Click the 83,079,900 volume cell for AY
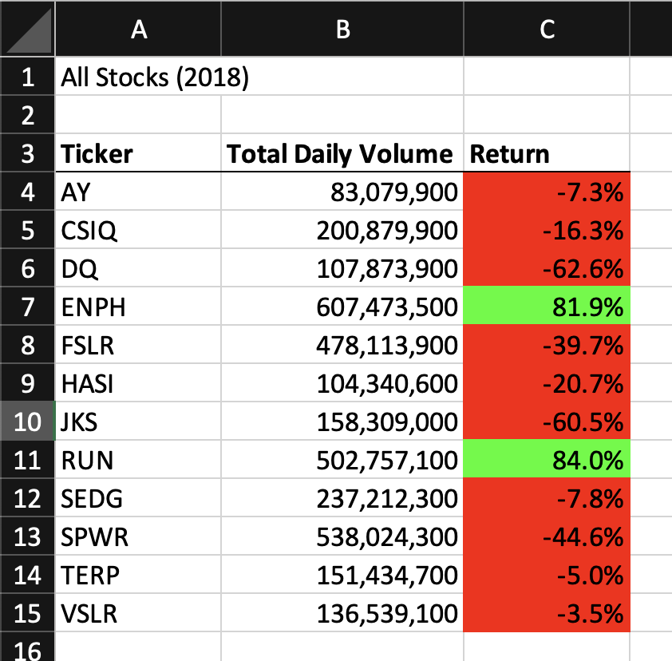 point(342,192)
